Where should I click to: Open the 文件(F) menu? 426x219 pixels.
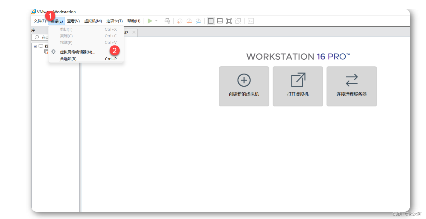[x=40, y=21]
